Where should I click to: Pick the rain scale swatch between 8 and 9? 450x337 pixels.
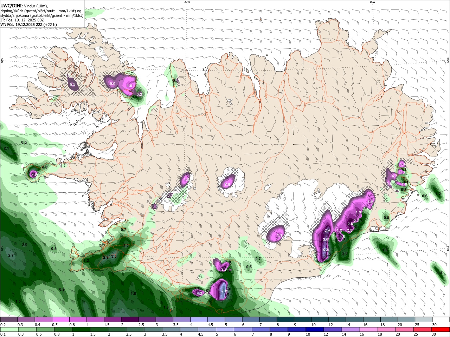279,330
